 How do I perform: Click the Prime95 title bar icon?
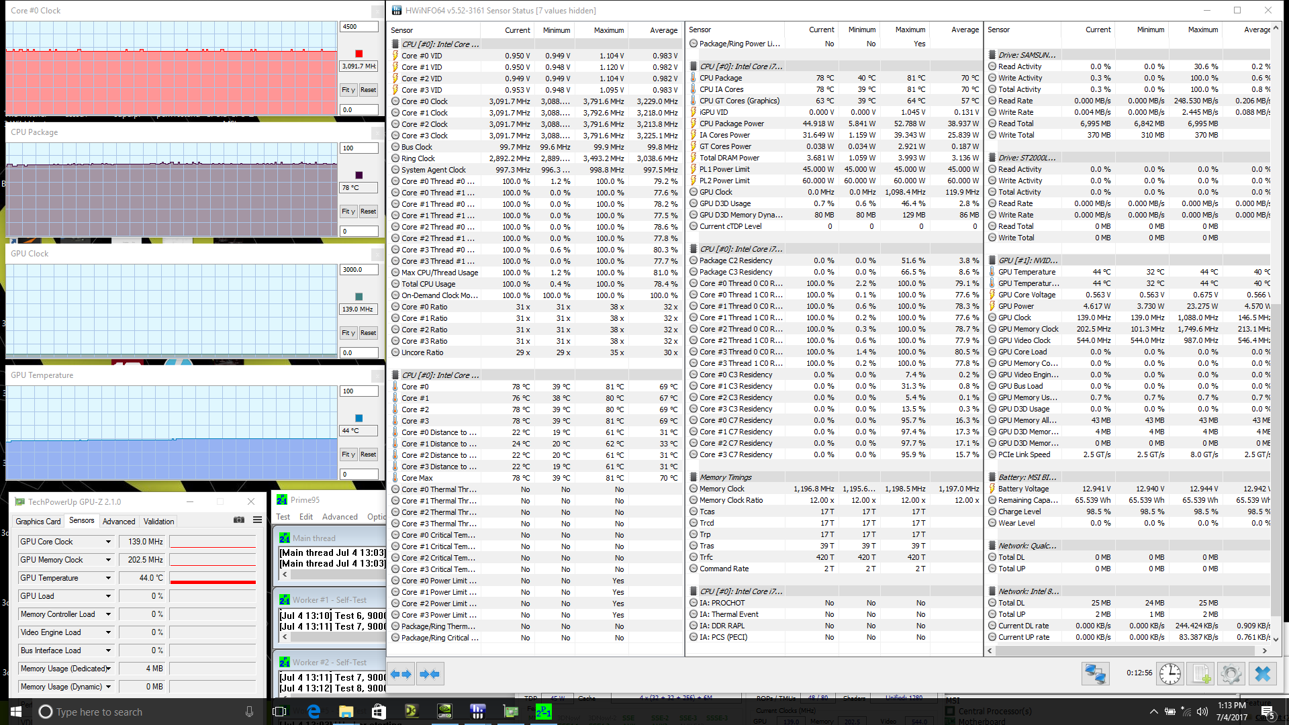282,499
